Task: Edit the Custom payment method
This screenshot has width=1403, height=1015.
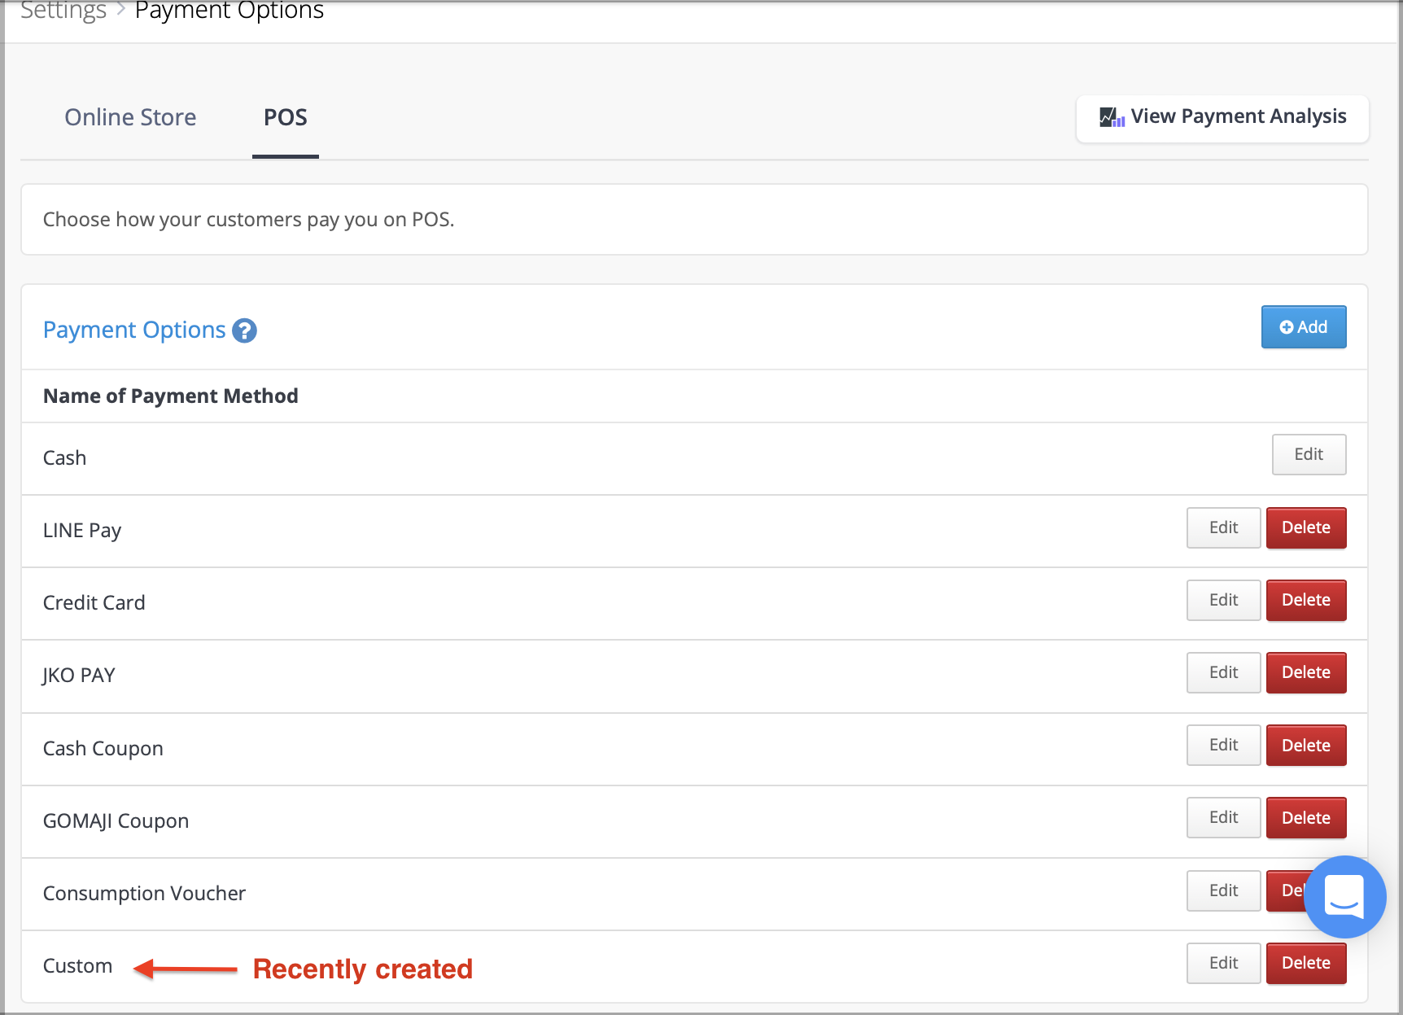Action: [1222, 963]
